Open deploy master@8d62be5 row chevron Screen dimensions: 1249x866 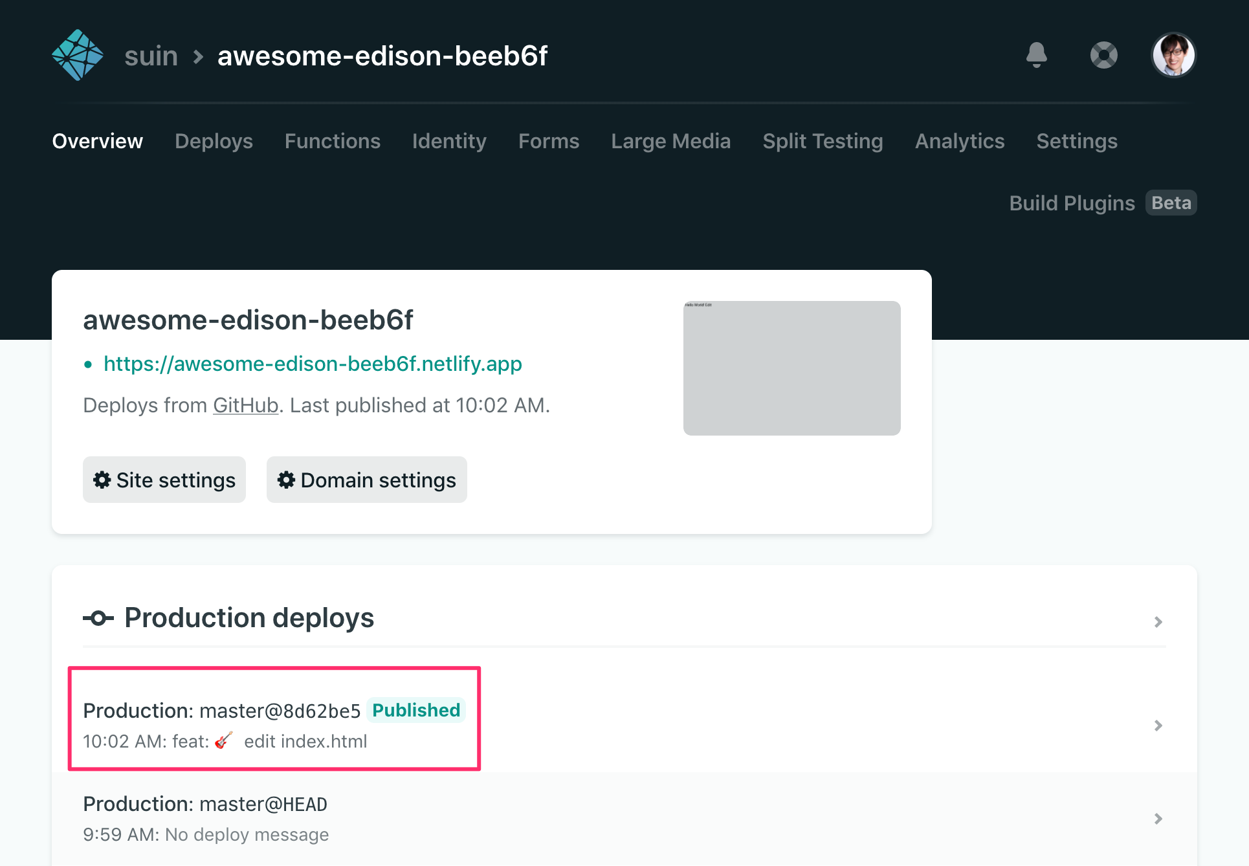pyautogui.click(x=1158, y=726)
